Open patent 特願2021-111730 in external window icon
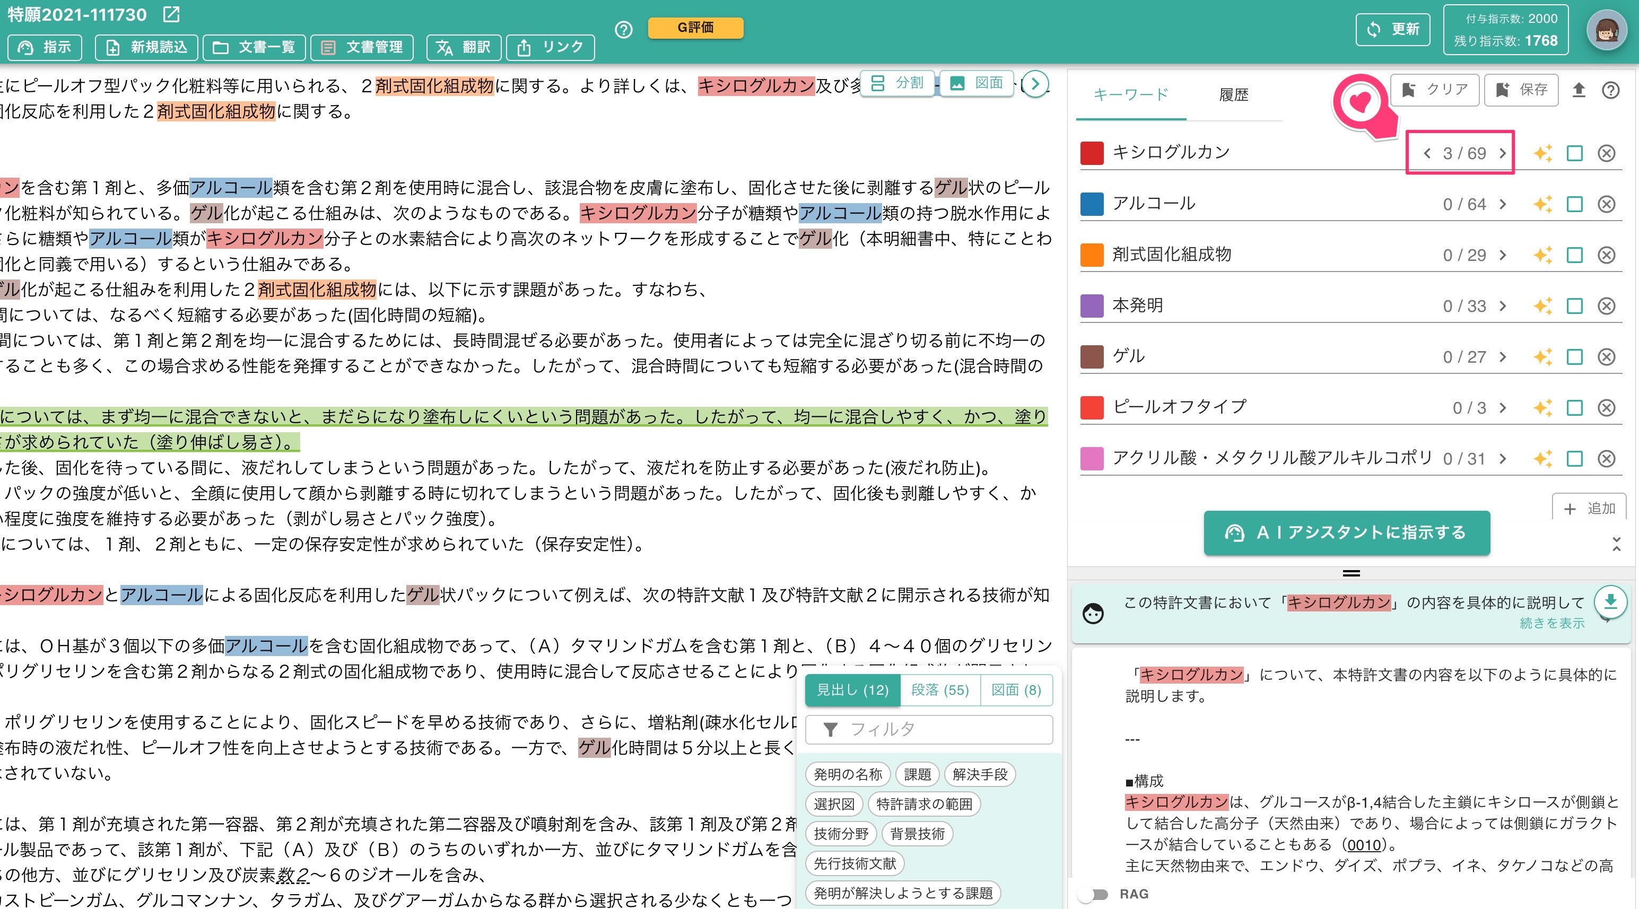Screen dimensions: 1639x909 point(171,14)
